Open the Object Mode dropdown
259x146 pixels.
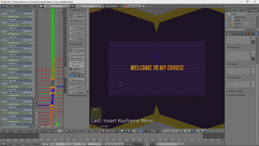[x=110, y=131]
